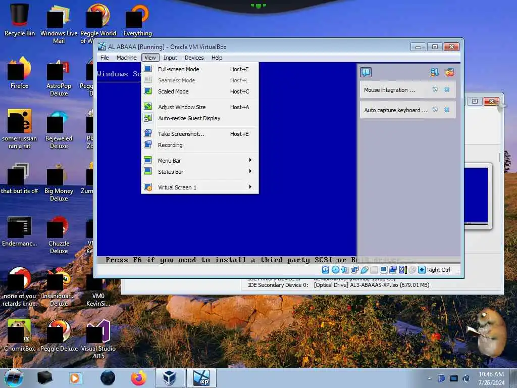517x388 pixels.
Task: Click the VirtualBox Manager taskbar button
Action: [170, 378]
